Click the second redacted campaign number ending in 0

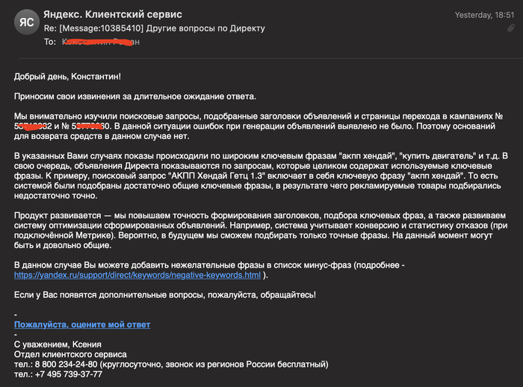pos(90,126)
